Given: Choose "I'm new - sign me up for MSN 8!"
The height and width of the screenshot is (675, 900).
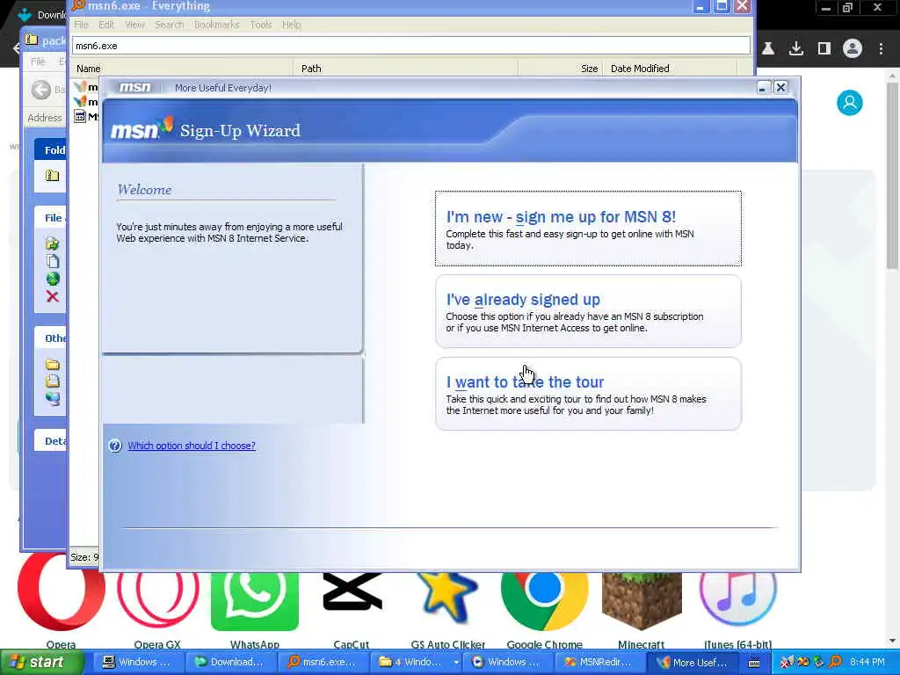Looking at the screenshot, I should tap(588, 229).
